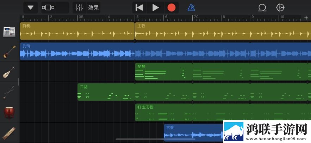Select the pipa track icon

[x=9, y=72]
